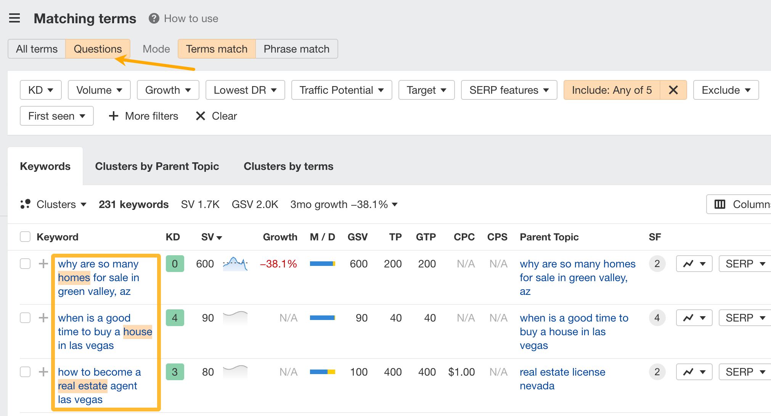Image resolution: width=771 pixels, height=416 pixels.
Task: Open the Clusters by Parent Topic tab
Action: click(157, 166)
